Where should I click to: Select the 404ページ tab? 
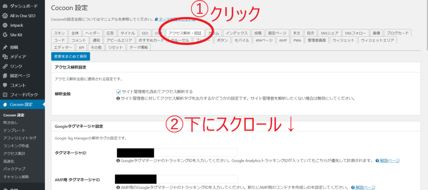coord(264,40)
